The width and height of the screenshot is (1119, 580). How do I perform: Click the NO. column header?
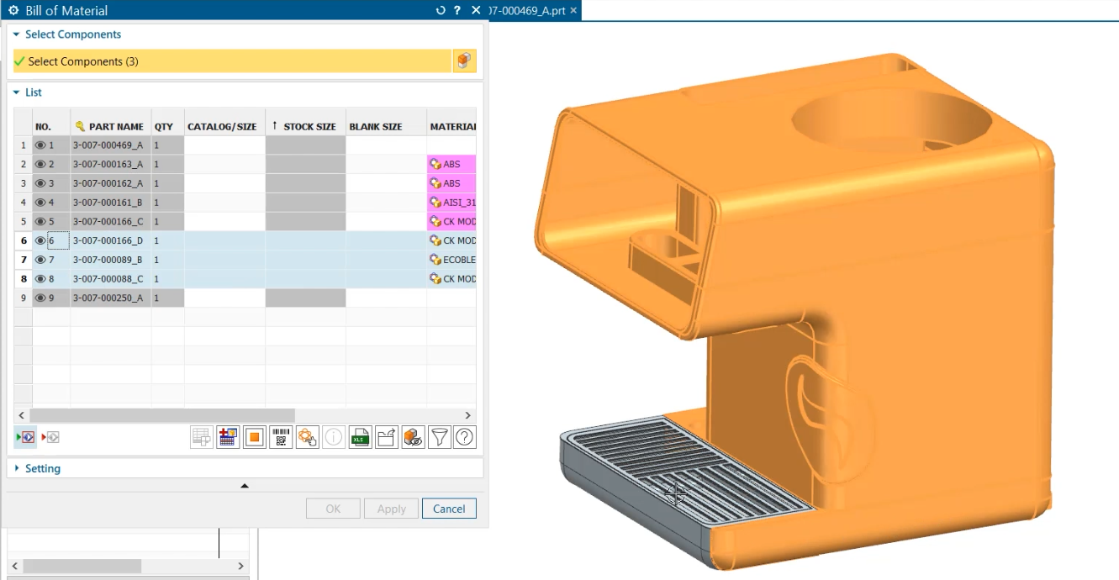click(51, 126)
